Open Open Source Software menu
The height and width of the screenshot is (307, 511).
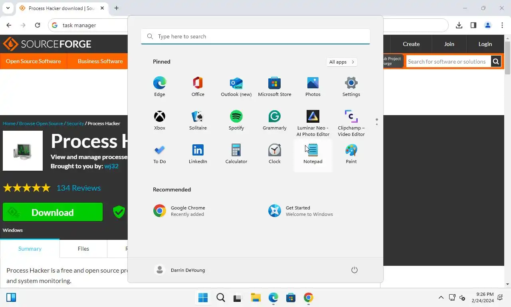34,61
